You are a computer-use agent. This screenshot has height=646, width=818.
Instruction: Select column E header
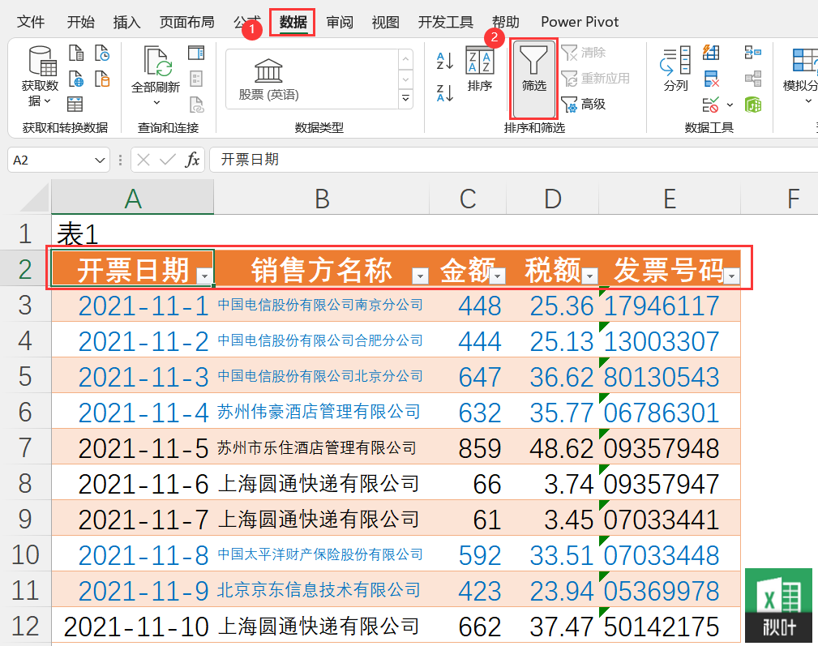point(670,199)
